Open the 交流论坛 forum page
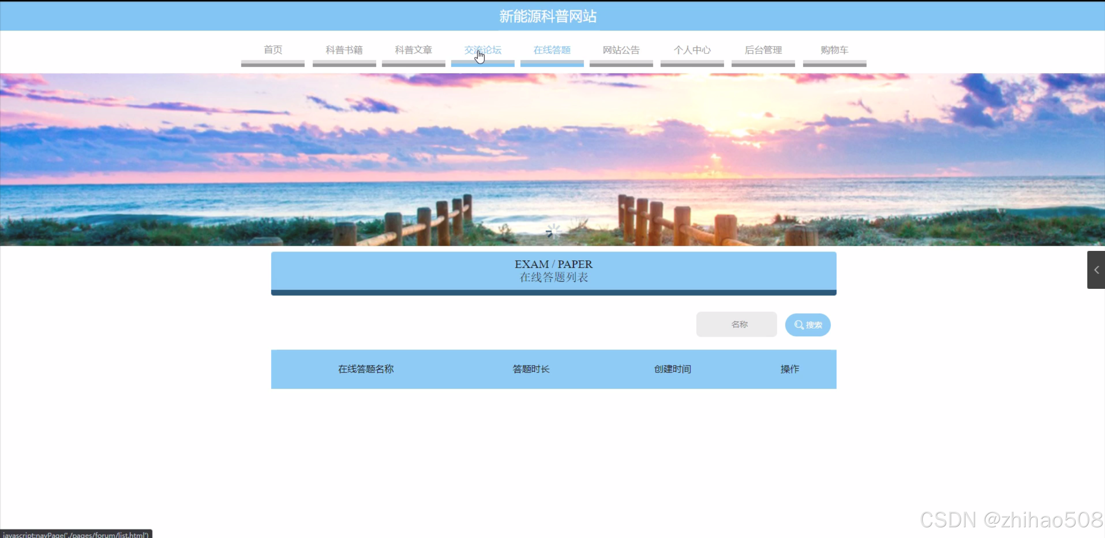This screenshot has height=538, width=1105. click(482, 50)
